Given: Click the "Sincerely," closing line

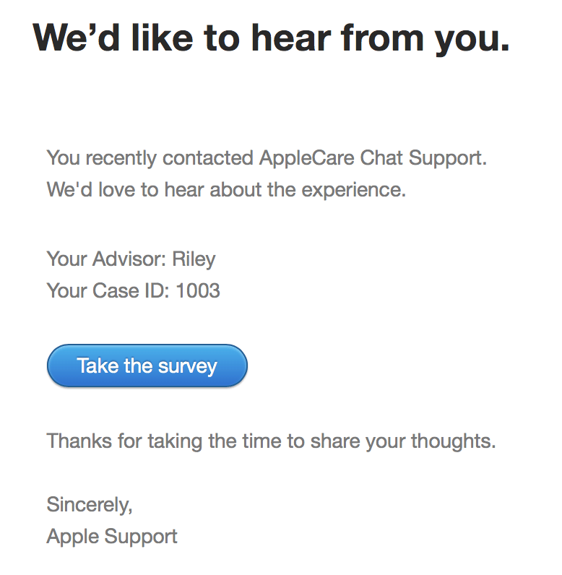Looking at the screenshot, I should coord(90,504).
